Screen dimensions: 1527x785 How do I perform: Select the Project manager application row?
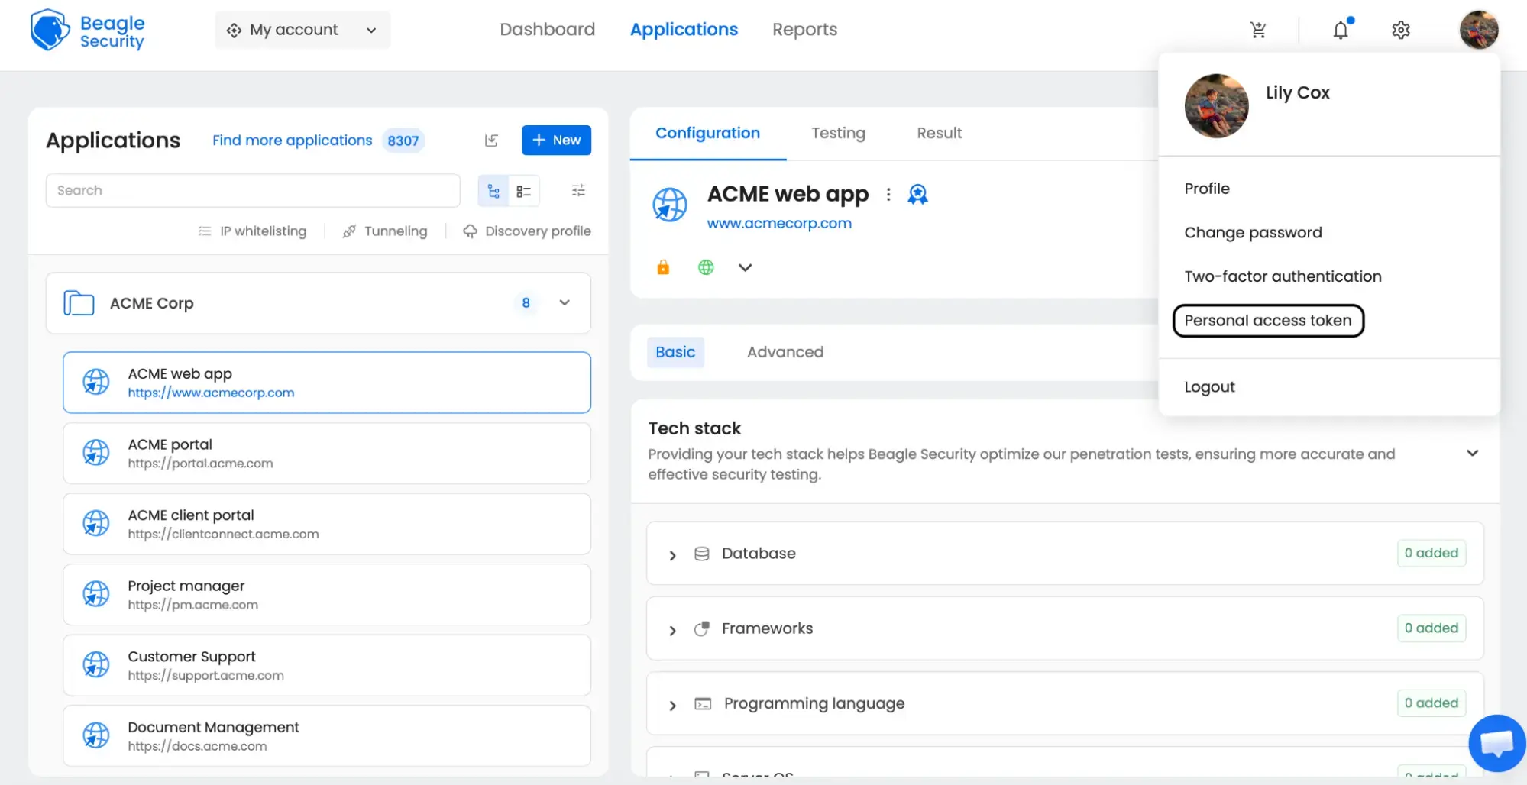[x=327, y=595]
